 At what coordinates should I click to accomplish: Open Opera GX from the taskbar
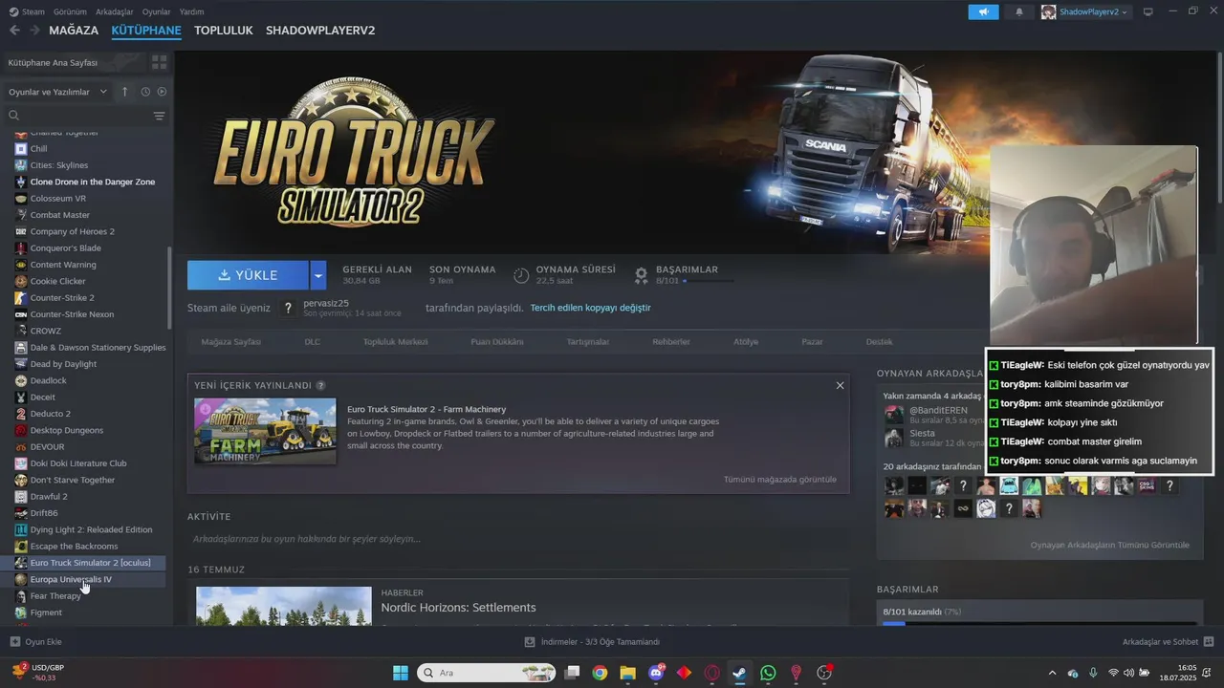coord(711,673)
